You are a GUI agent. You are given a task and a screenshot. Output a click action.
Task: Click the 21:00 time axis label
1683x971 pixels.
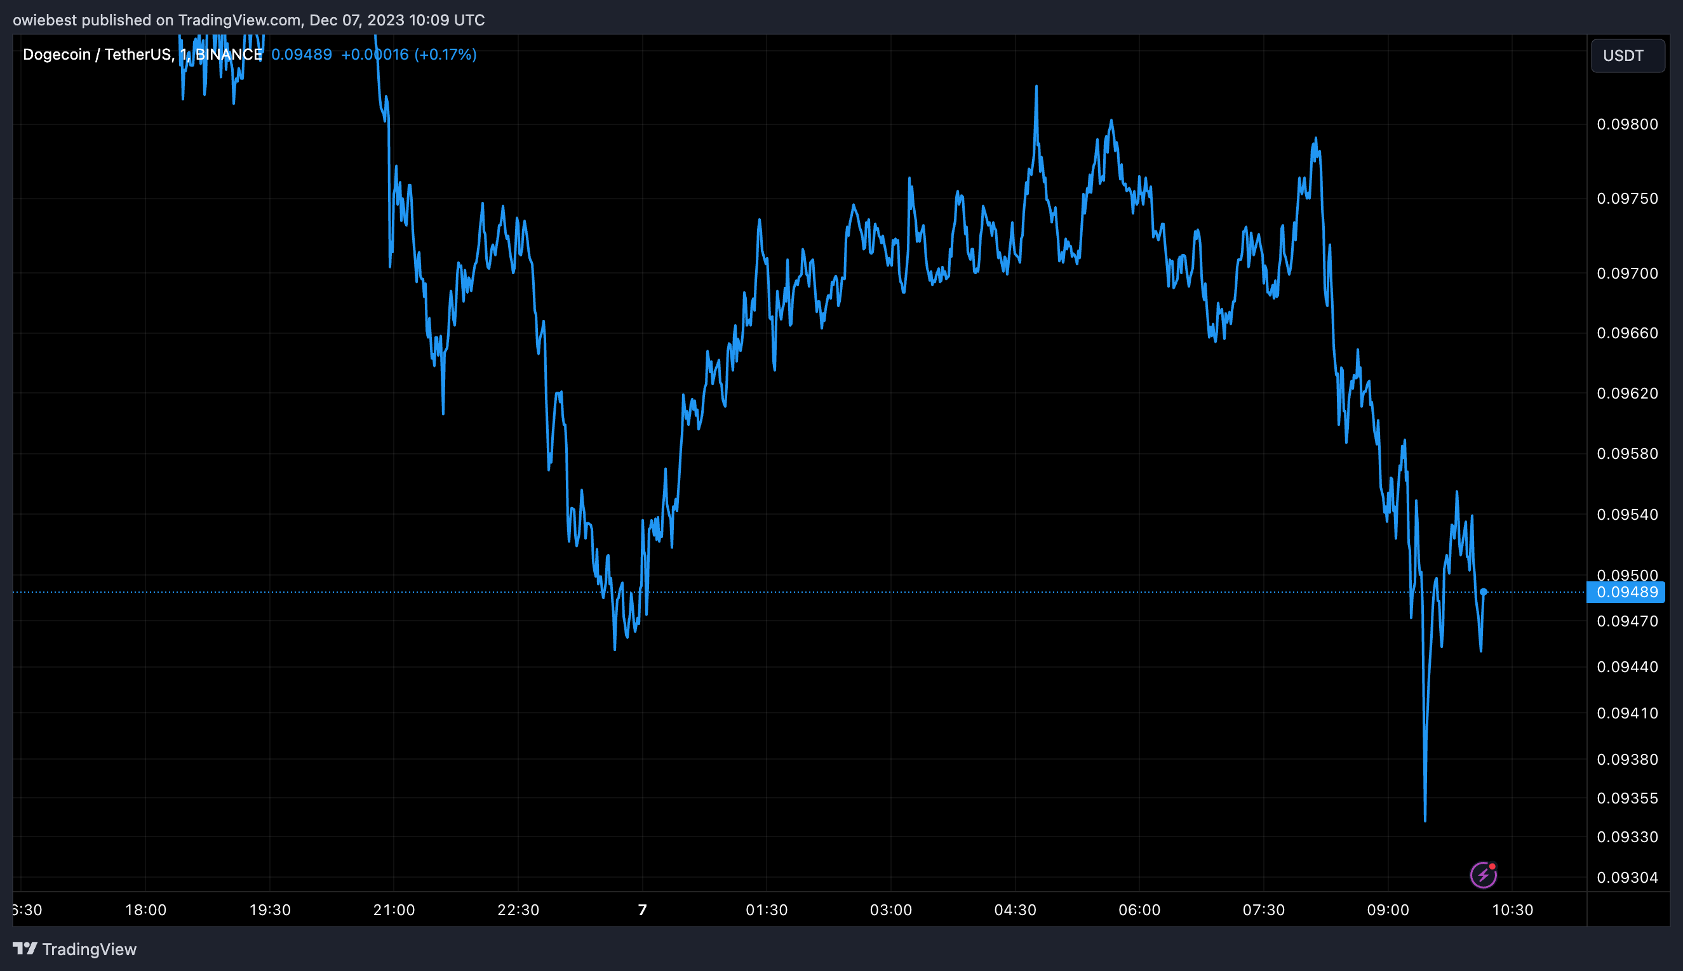[394, 909]
